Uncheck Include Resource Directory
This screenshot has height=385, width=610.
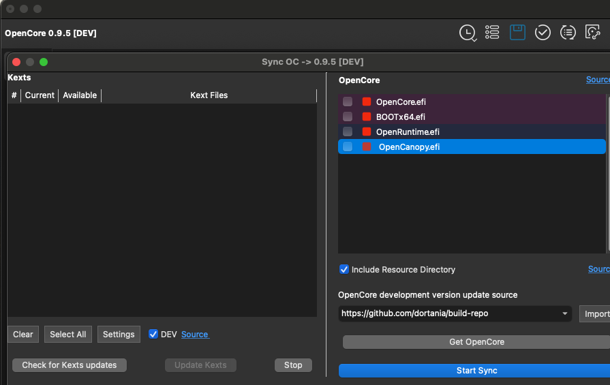[344, 270]
